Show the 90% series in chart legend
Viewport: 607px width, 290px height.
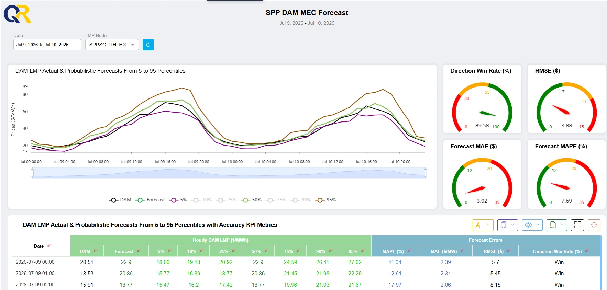[x=300, y=200]
